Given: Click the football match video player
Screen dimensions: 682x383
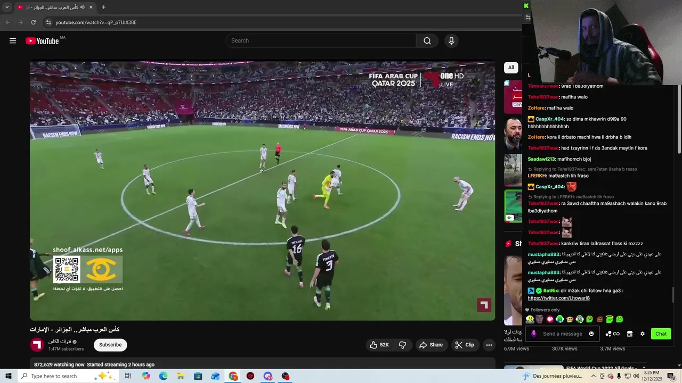Looking at the screenshot, I should [x=262, y=190].
